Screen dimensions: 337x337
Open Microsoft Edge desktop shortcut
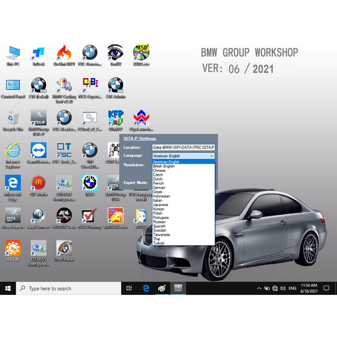pyautogui.click(x=13, y=188)
